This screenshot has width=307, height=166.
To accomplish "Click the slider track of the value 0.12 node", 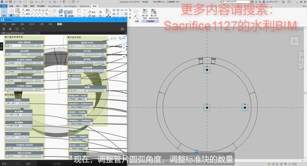I will pyautogui.click(x=32, y=156).
